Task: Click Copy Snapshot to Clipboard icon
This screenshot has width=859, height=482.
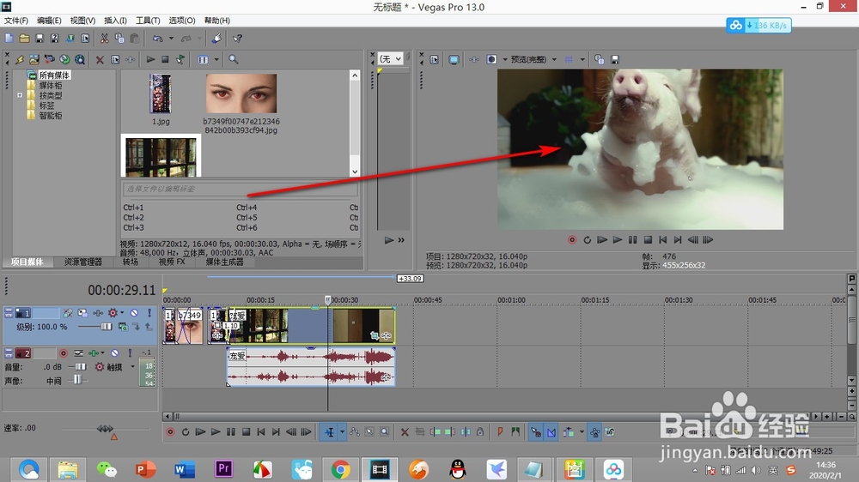Action: tap(599, 59)
